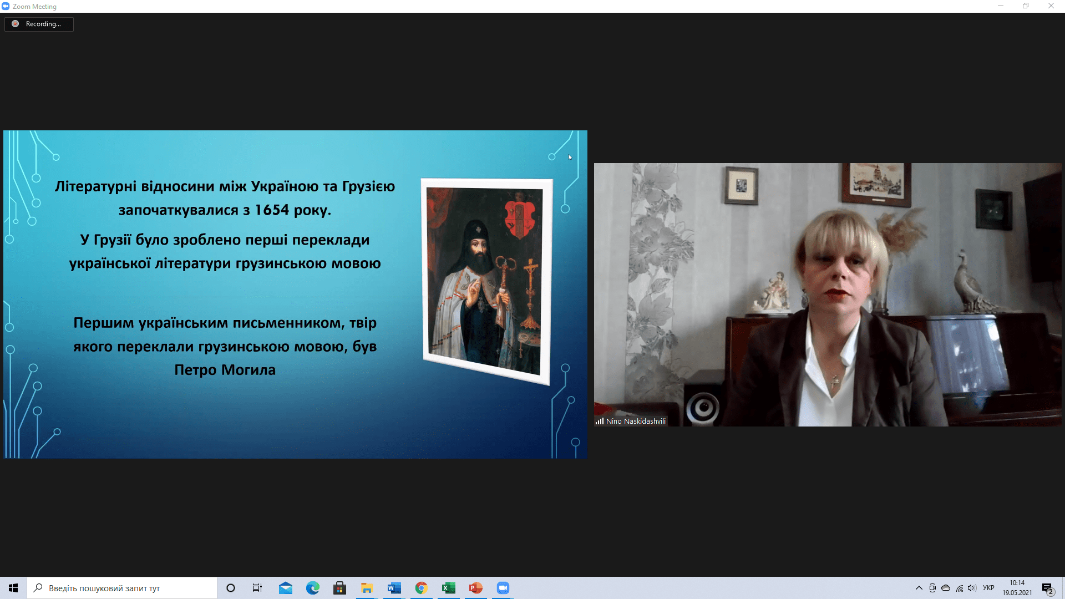Open Task View
1065x599 pixels.
257,588
